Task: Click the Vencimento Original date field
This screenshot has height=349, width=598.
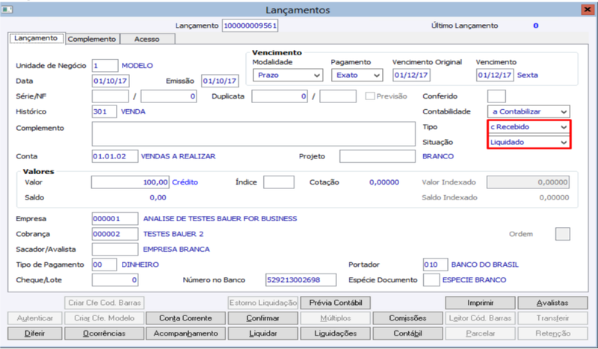Action: 412,75
